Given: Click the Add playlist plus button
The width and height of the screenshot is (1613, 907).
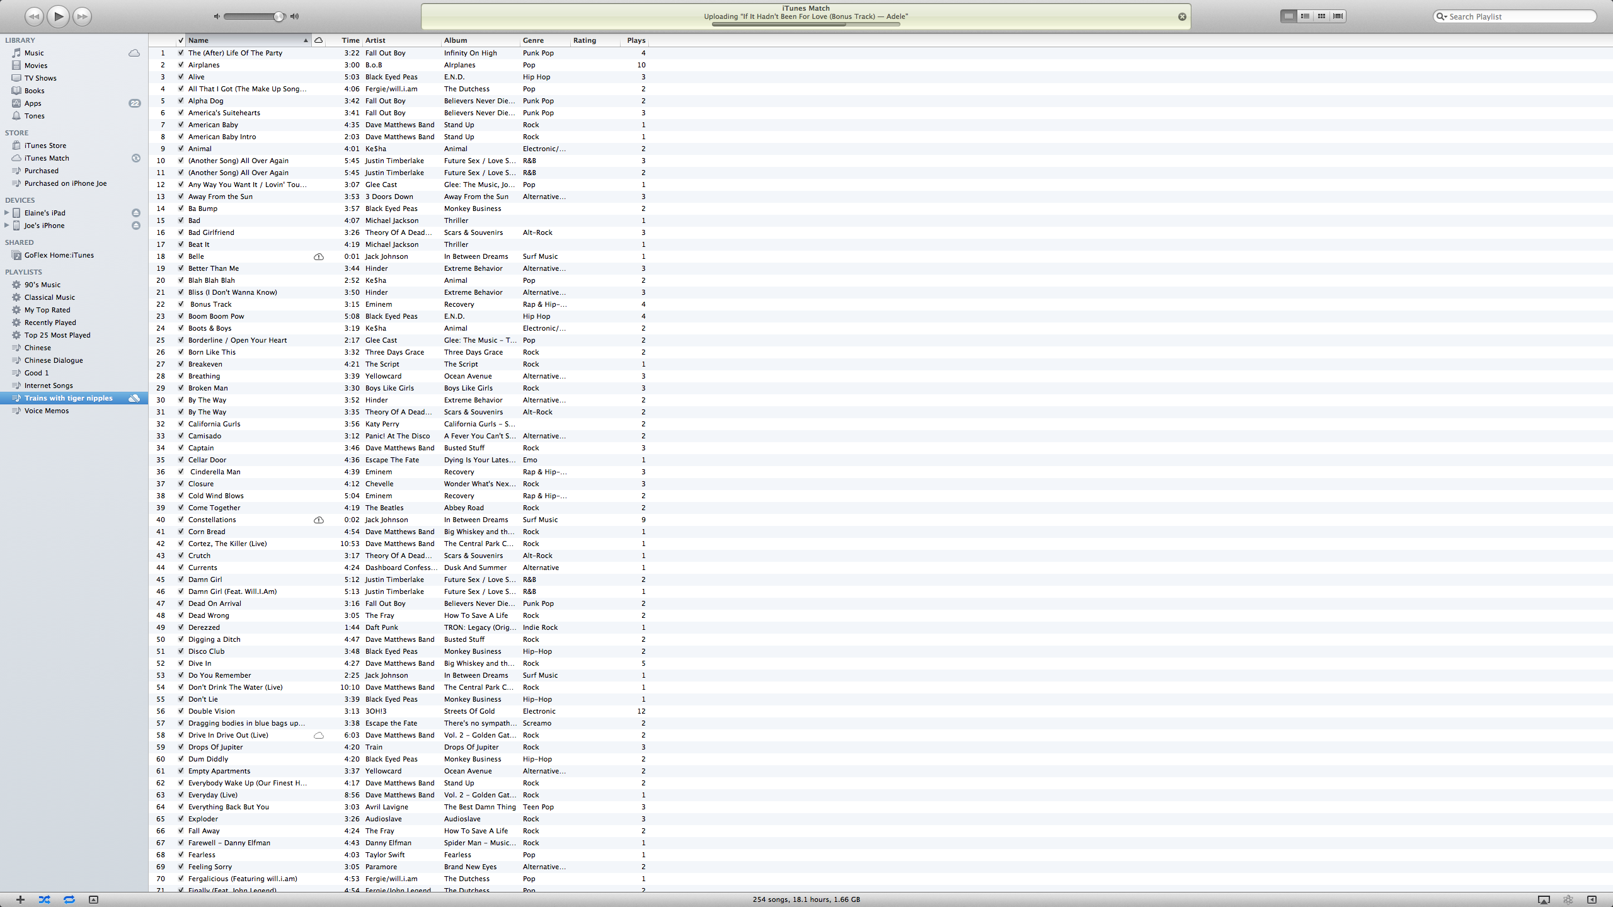Looking at the screenshot, I should 20,899.
